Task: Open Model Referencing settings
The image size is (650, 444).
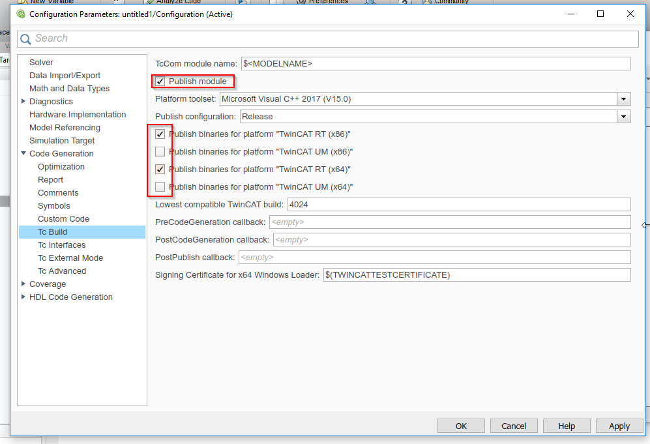Action: pyautogui.click(x=65, y=128)
